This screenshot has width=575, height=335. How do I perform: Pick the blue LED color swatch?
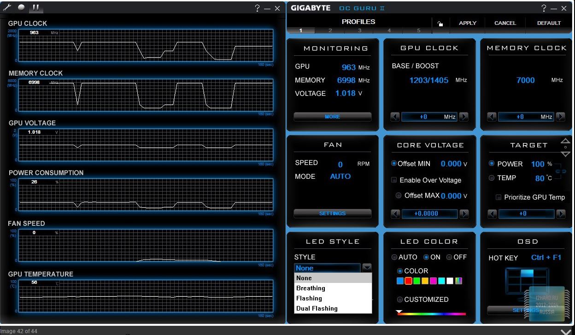(400, 281)
